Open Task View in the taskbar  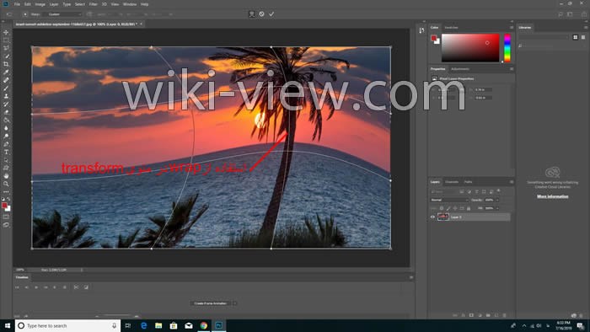[128, 325]
